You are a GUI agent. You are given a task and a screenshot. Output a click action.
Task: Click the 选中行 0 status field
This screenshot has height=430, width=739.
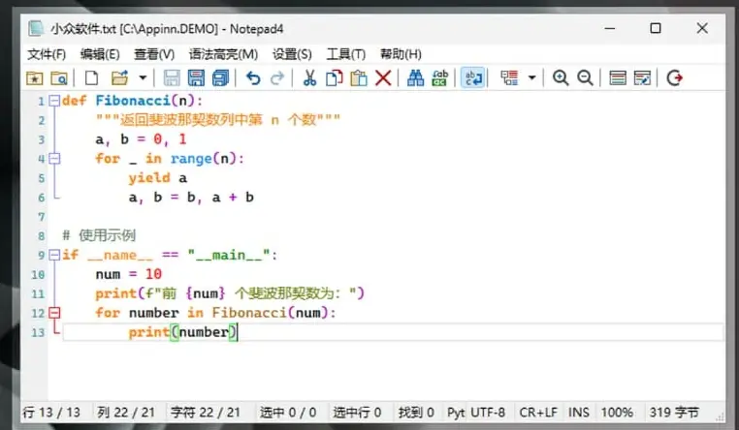[x=357, y=413]
